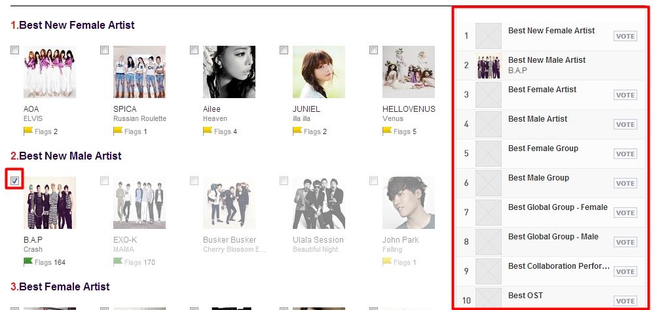
Task: Click the SPICA group thumbnail
Action: tap(139, 72)
